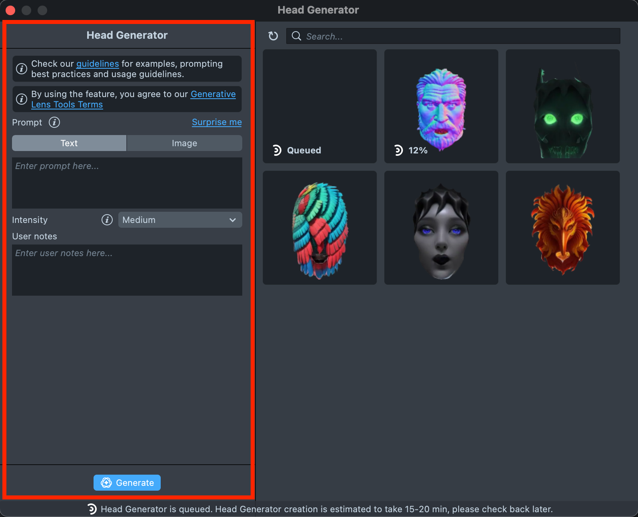Click the Prompt label
Image resolution: width=638 pixels, height=517 pixels.
tap(27, 122)
